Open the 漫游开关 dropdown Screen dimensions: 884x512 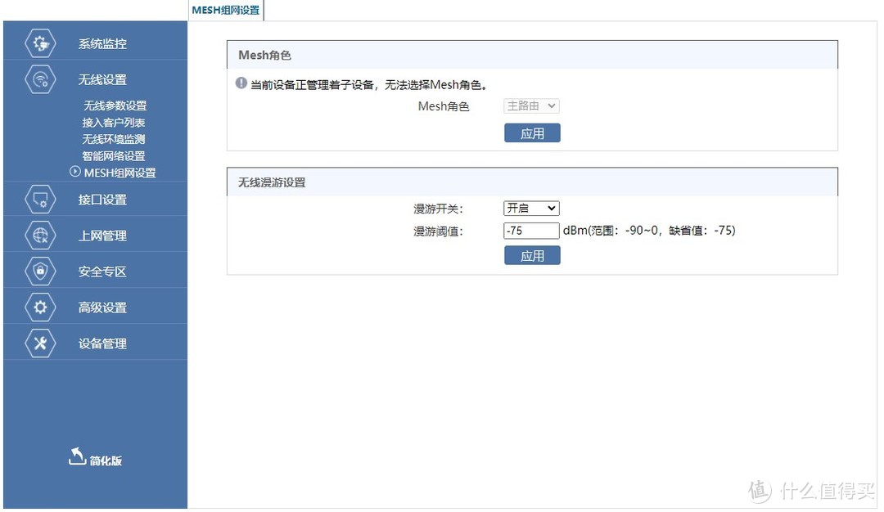pos(530,208)
